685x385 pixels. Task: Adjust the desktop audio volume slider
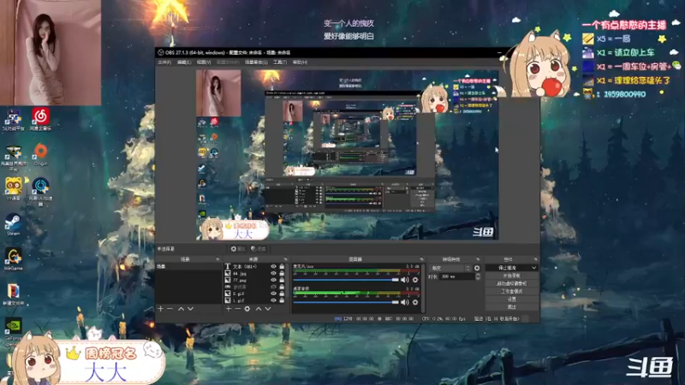[346, 302]
